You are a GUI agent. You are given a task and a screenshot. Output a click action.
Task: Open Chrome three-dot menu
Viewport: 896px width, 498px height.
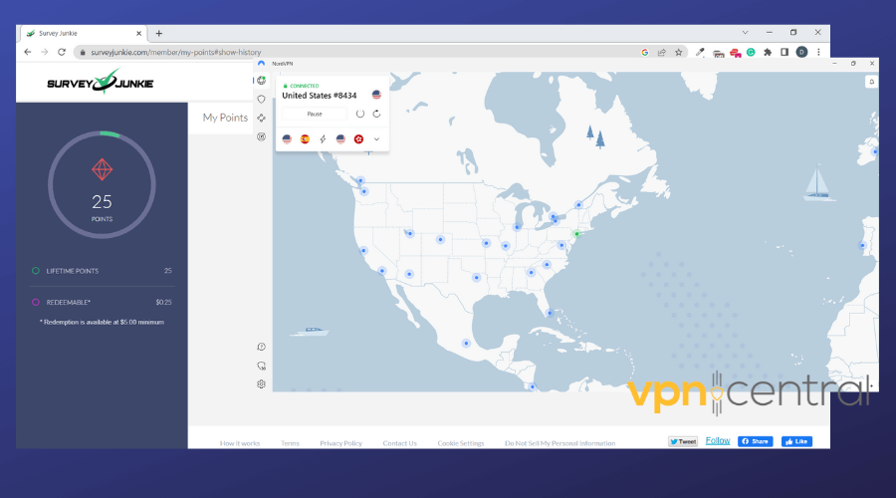[818, 52]
